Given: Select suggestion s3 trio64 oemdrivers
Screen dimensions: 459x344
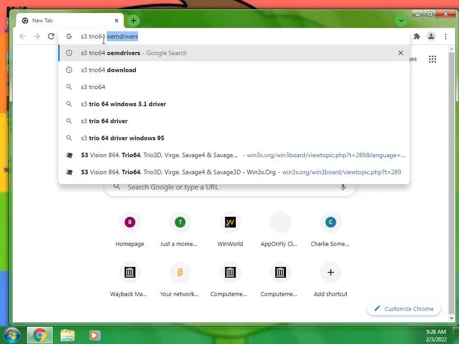Looking at the screenshot, I should coord(234,53).
